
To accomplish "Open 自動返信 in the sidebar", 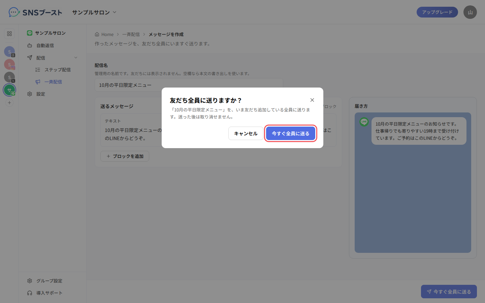I will pyautogui.click(x=53, y=45).
